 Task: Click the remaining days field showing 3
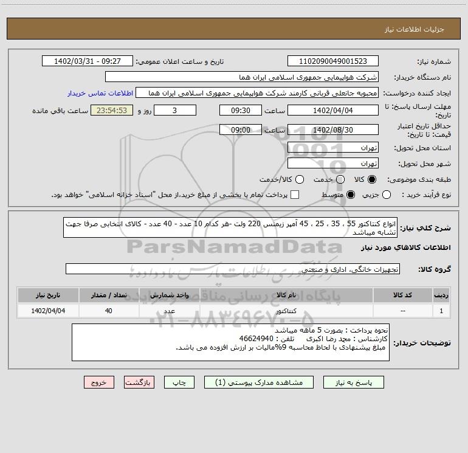(x=175, y=111)
